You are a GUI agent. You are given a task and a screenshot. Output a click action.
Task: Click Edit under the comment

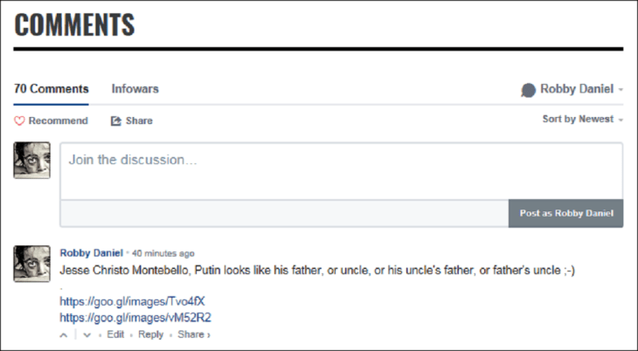115,334
